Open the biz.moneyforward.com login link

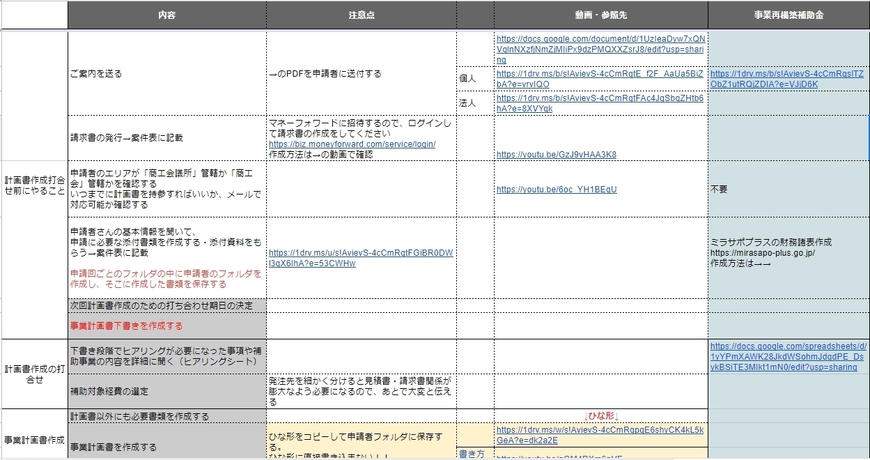tap(352, 144)
